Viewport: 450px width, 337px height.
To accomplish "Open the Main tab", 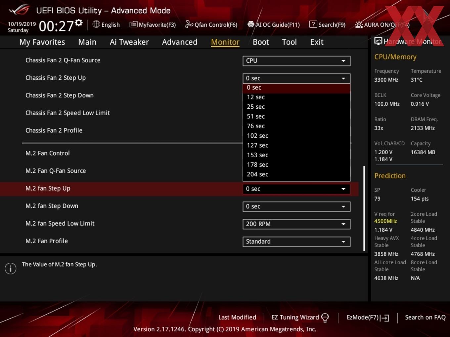I will point(87,42).
